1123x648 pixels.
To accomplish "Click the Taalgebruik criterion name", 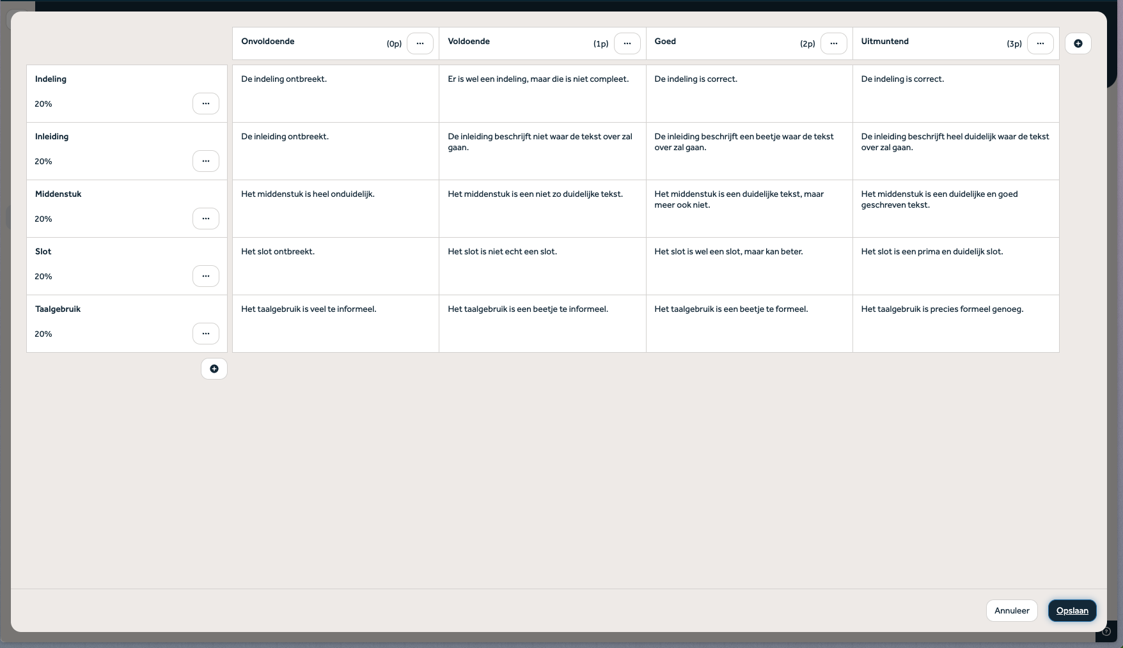I will 58,309.
